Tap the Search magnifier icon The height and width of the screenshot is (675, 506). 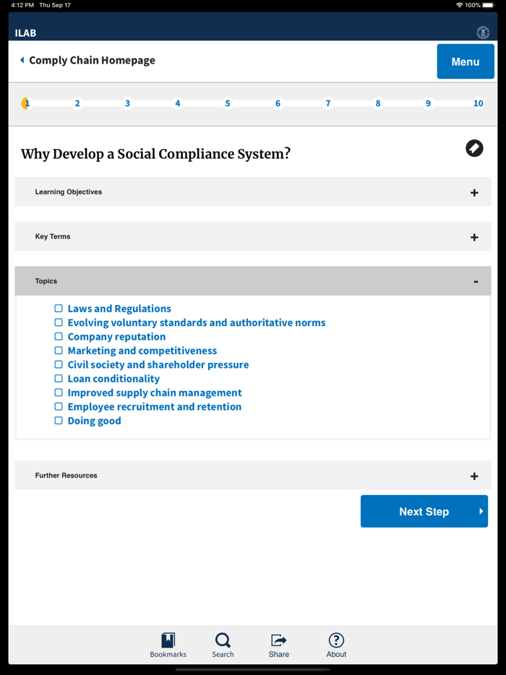(x=223, y=640)
